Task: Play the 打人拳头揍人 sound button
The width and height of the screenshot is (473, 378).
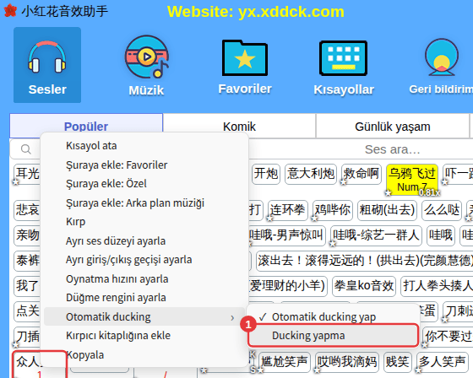Action: pyautogui.click(x=437, y=286)
